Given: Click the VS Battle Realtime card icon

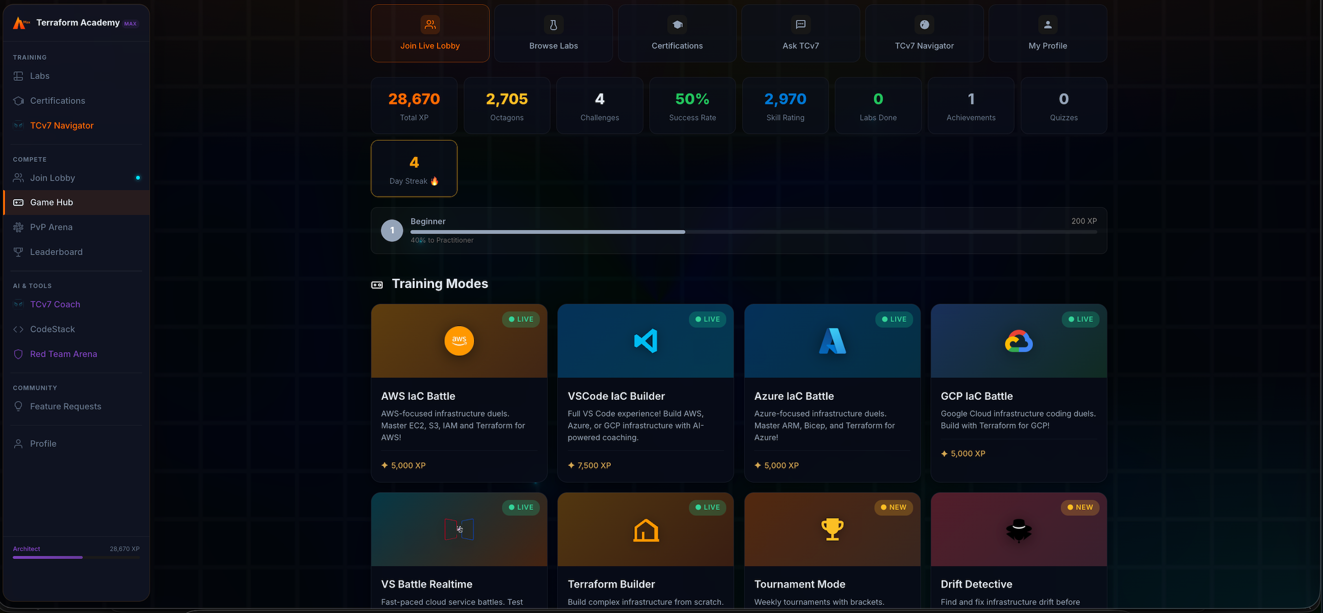Looking at the screenshot, I should point(459,529).
